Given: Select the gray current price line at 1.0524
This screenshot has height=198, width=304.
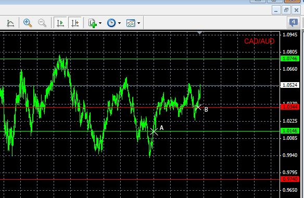Looking at the screenshot, I should [140, 86].
